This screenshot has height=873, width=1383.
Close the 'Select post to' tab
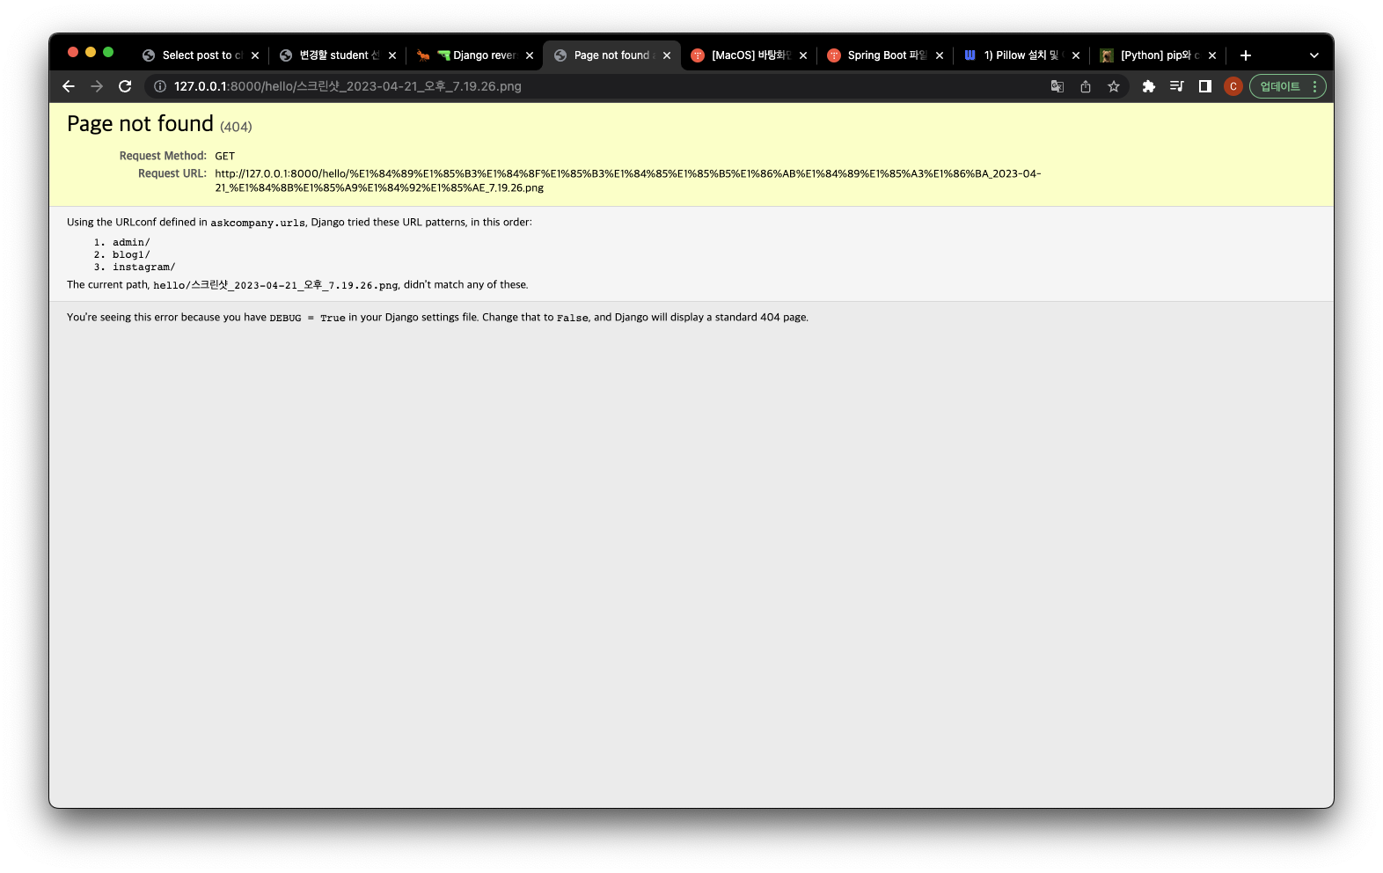(x=255, y=55)
